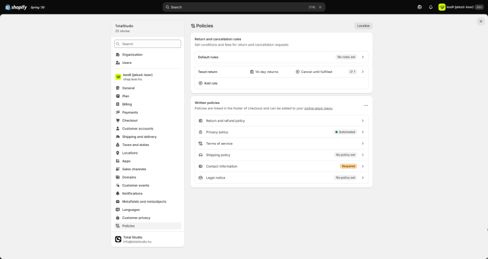Click the No rules set badge
The image size is (488, 259).
[346, 57]
